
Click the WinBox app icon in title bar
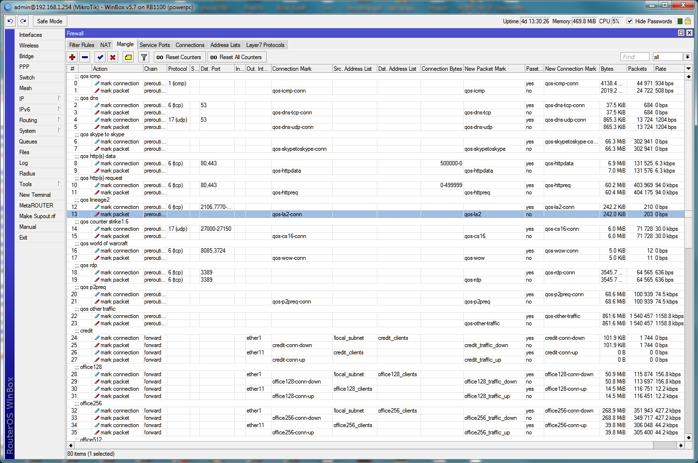(8, 7)
